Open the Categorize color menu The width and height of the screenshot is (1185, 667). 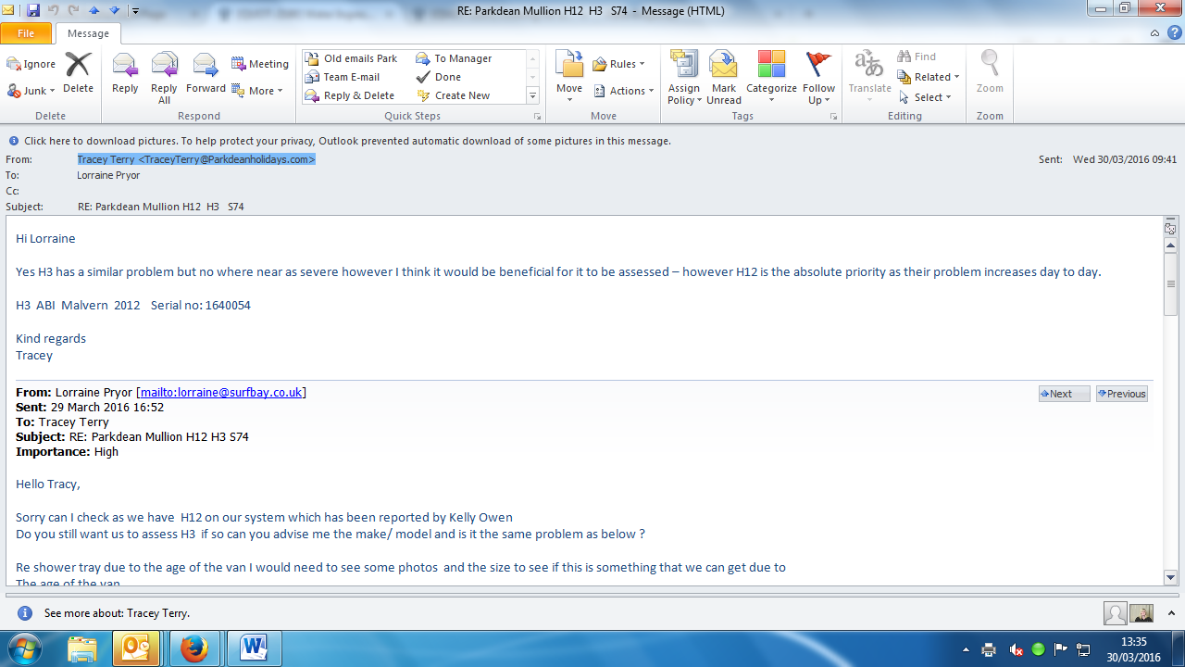click(771, 78)
